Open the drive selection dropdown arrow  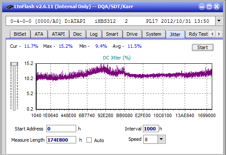click(x=219, y=21)
